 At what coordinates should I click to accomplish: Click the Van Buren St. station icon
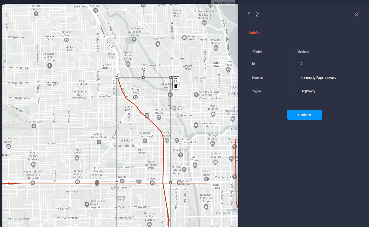[x=234, y=177]
